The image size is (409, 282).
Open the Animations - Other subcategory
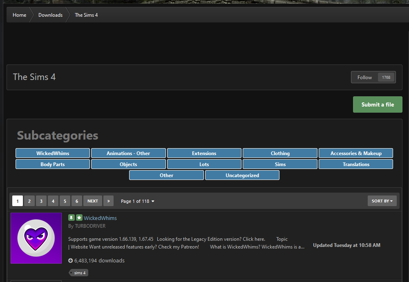pyautogui.click(x=128, y=153)
